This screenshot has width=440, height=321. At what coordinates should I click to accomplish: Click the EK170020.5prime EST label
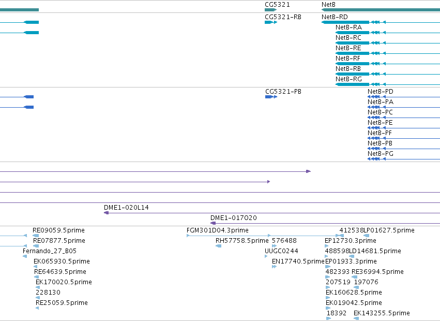(x=64, y=282)
